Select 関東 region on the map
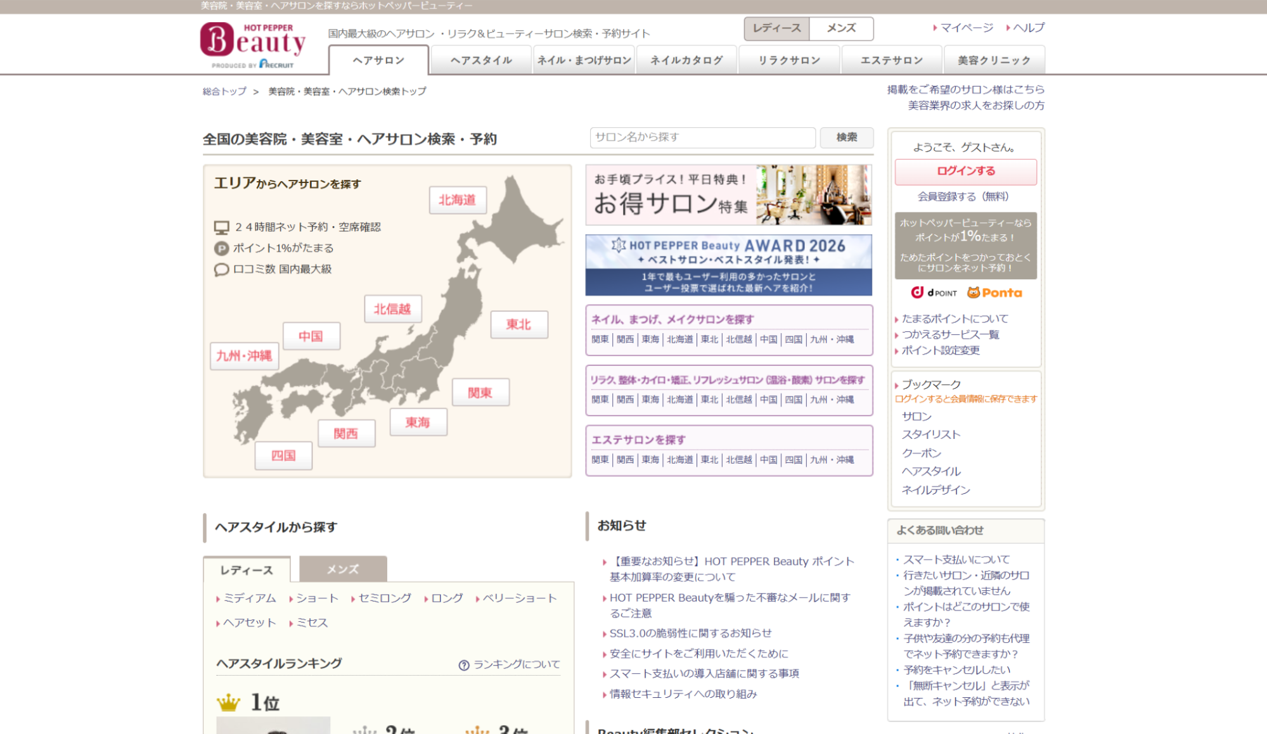Screen dimensions: 1267x734 (x=480, y=393)
